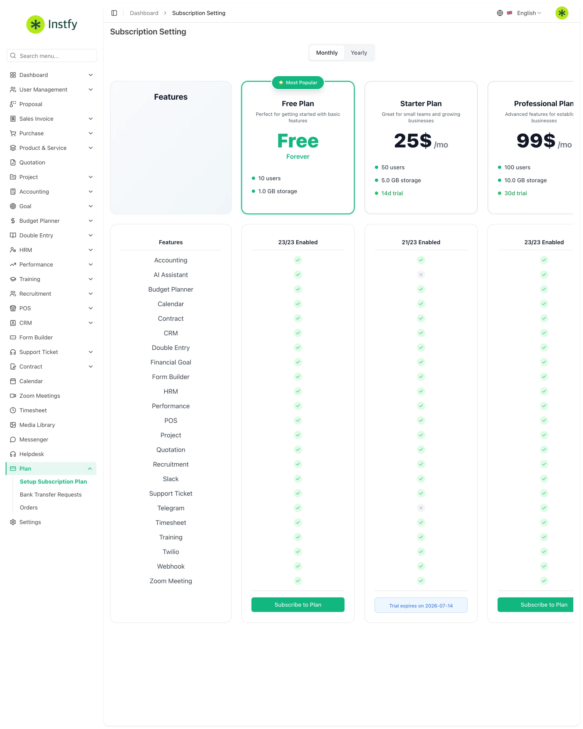583x729 pixels.
Task: Click the Performance trend icon
Action: pos(13,264)
